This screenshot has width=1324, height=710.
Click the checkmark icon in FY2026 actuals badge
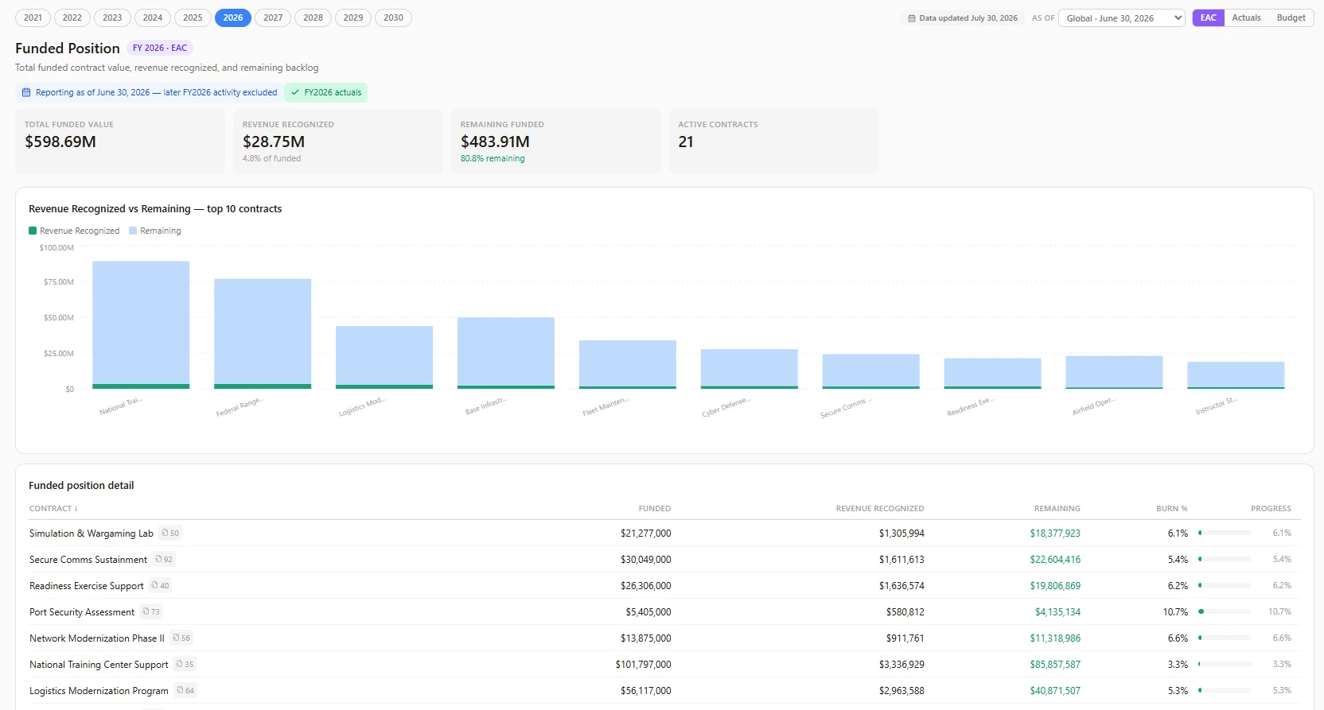click(295, 92)
